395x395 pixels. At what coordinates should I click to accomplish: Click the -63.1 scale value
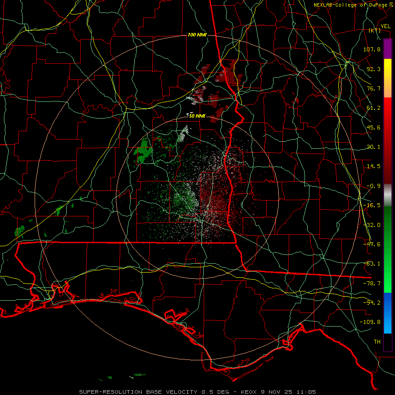pyautogui.click(x=372, y=264)
